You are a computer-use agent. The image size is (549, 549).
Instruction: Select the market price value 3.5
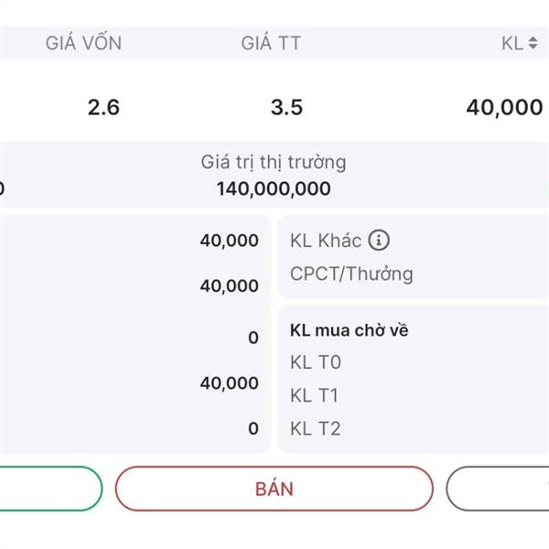[286, 107]
